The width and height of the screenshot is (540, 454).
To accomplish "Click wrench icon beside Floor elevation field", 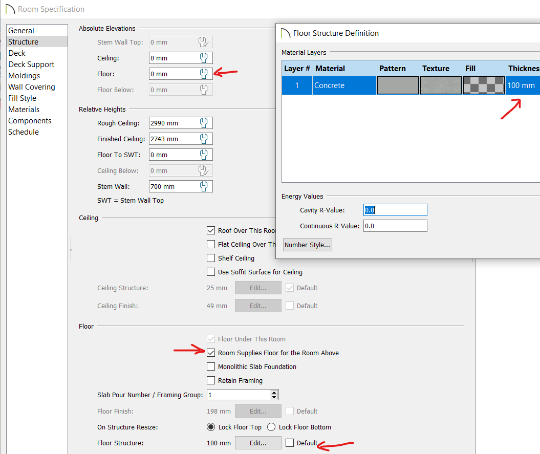I will click(x=204, y=74).
